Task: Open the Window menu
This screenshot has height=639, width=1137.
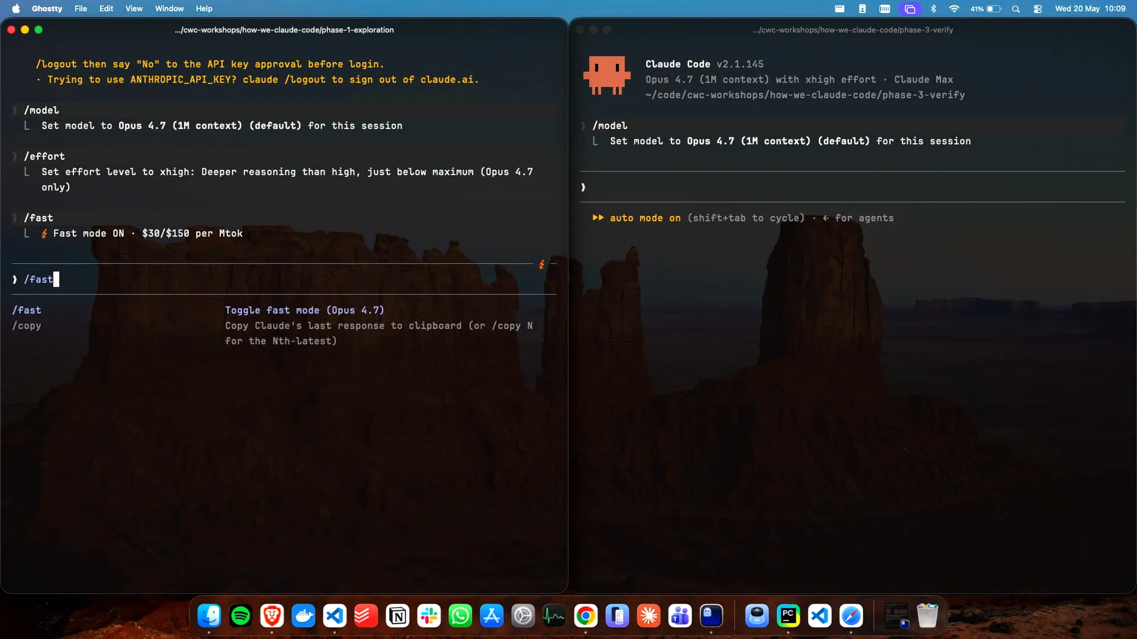Action: 169,8
